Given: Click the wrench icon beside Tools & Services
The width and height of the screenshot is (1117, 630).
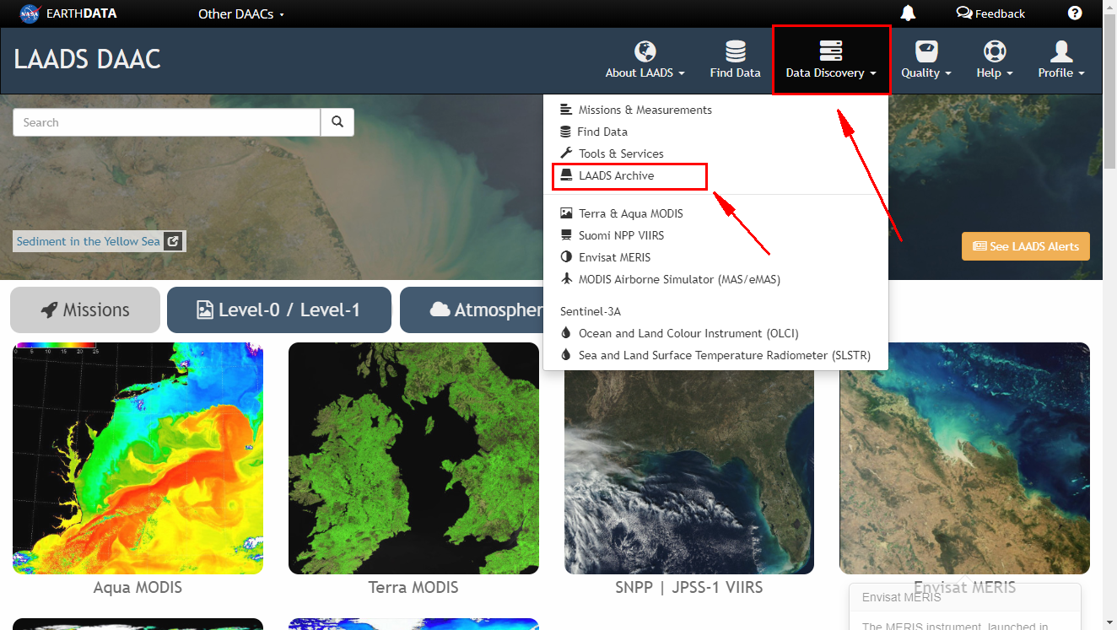Looking at the screenshot, I should (566, 153).
